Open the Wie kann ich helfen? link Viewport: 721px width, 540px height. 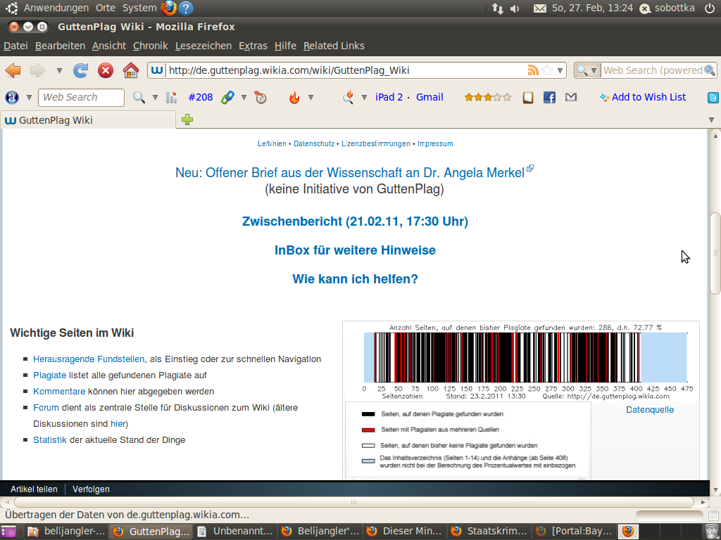click(355, 279)
